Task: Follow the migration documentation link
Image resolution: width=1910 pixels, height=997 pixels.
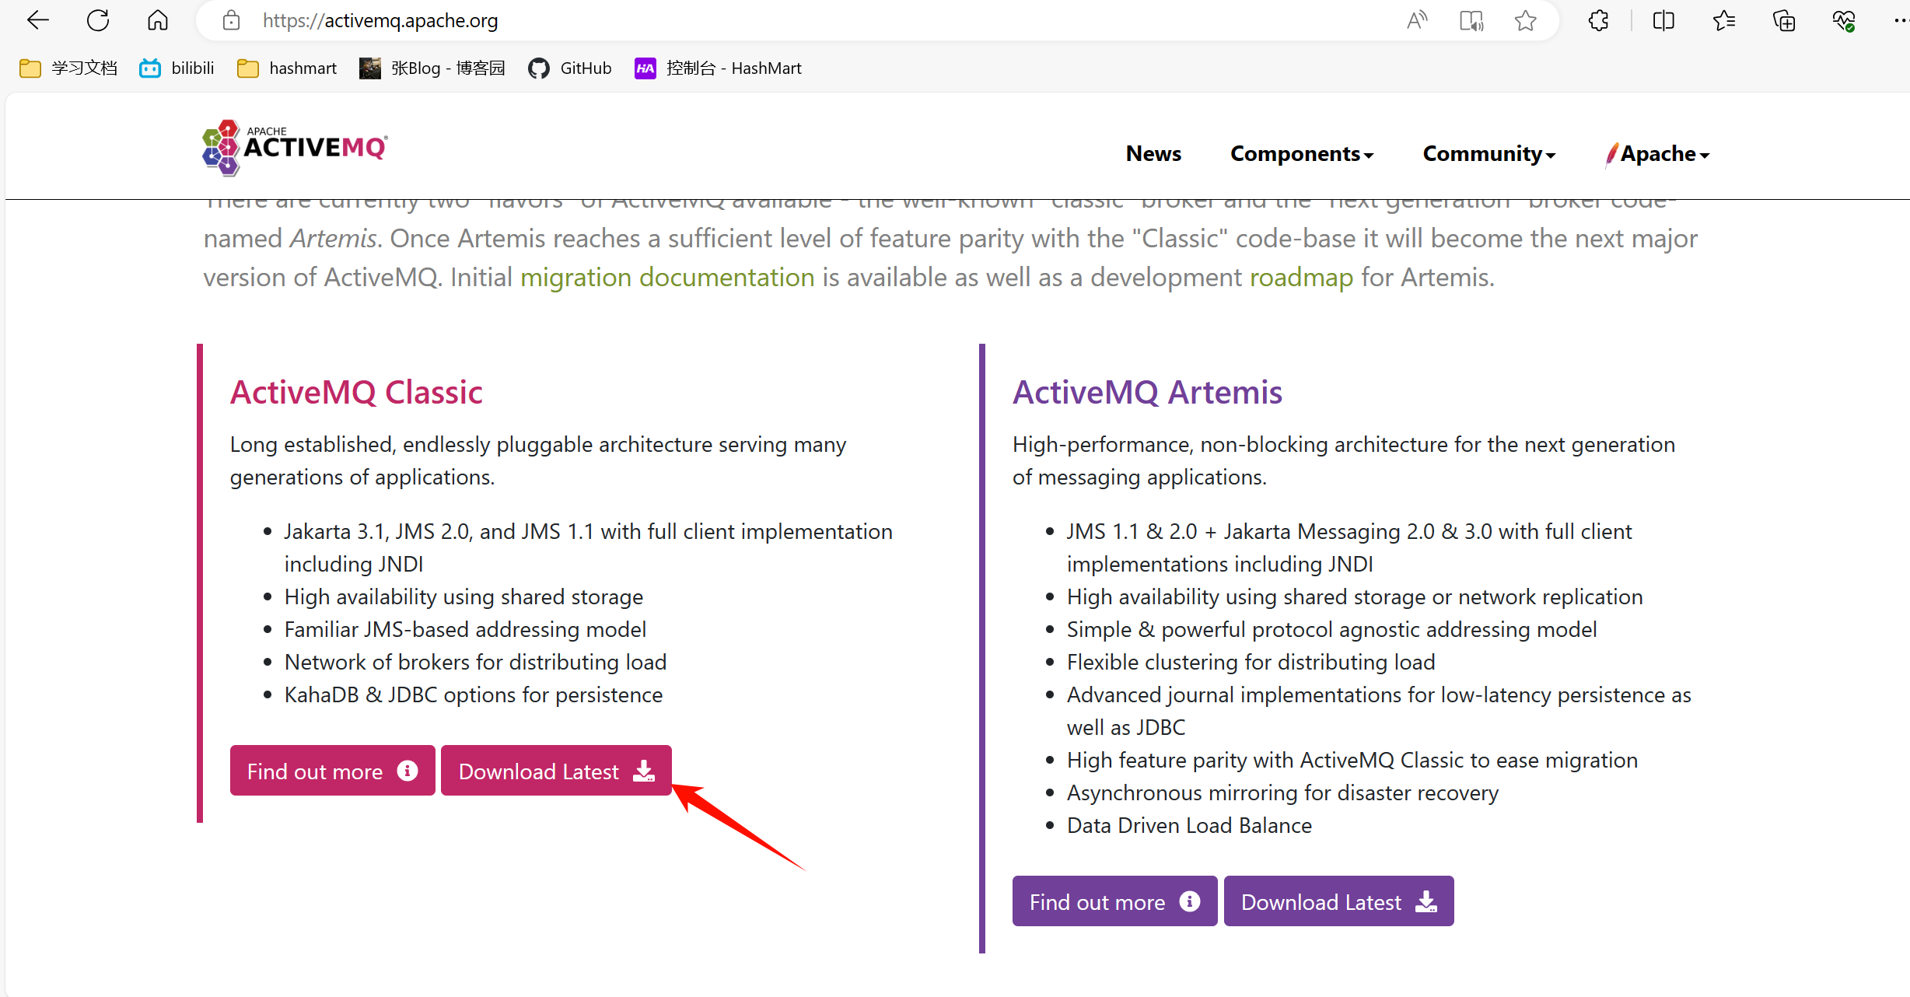Action: pos(667,278)
